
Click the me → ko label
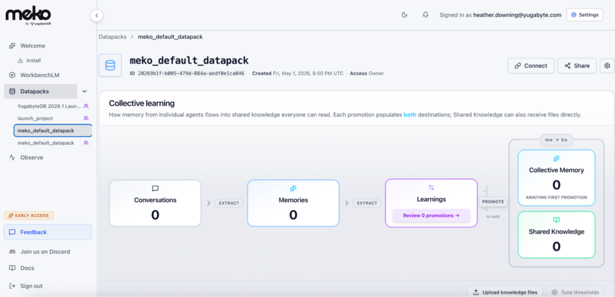(x=556, y=139)
